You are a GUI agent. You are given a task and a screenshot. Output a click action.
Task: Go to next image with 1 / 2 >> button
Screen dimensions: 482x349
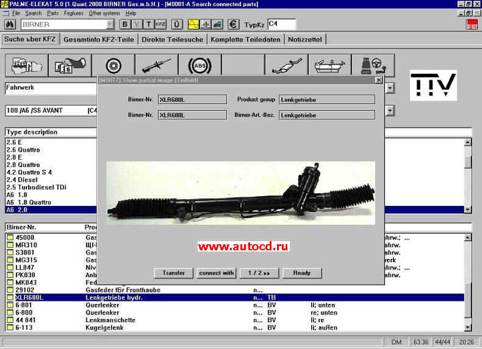pyautogui.click(x=259, y=273)
